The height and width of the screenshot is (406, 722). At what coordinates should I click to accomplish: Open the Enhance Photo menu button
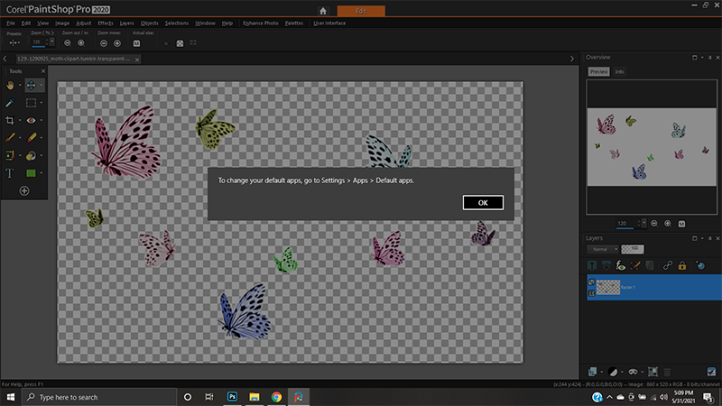[262, 22]
